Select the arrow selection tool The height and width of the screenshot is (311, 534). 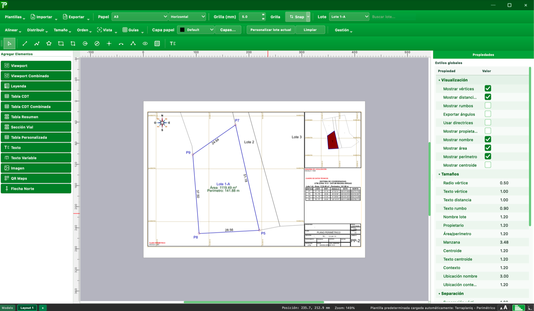10,43
